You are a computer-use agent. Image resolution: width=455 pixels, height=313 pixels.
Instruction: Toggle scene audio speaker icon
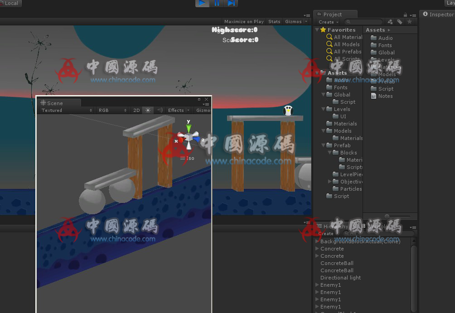[160, 110]
